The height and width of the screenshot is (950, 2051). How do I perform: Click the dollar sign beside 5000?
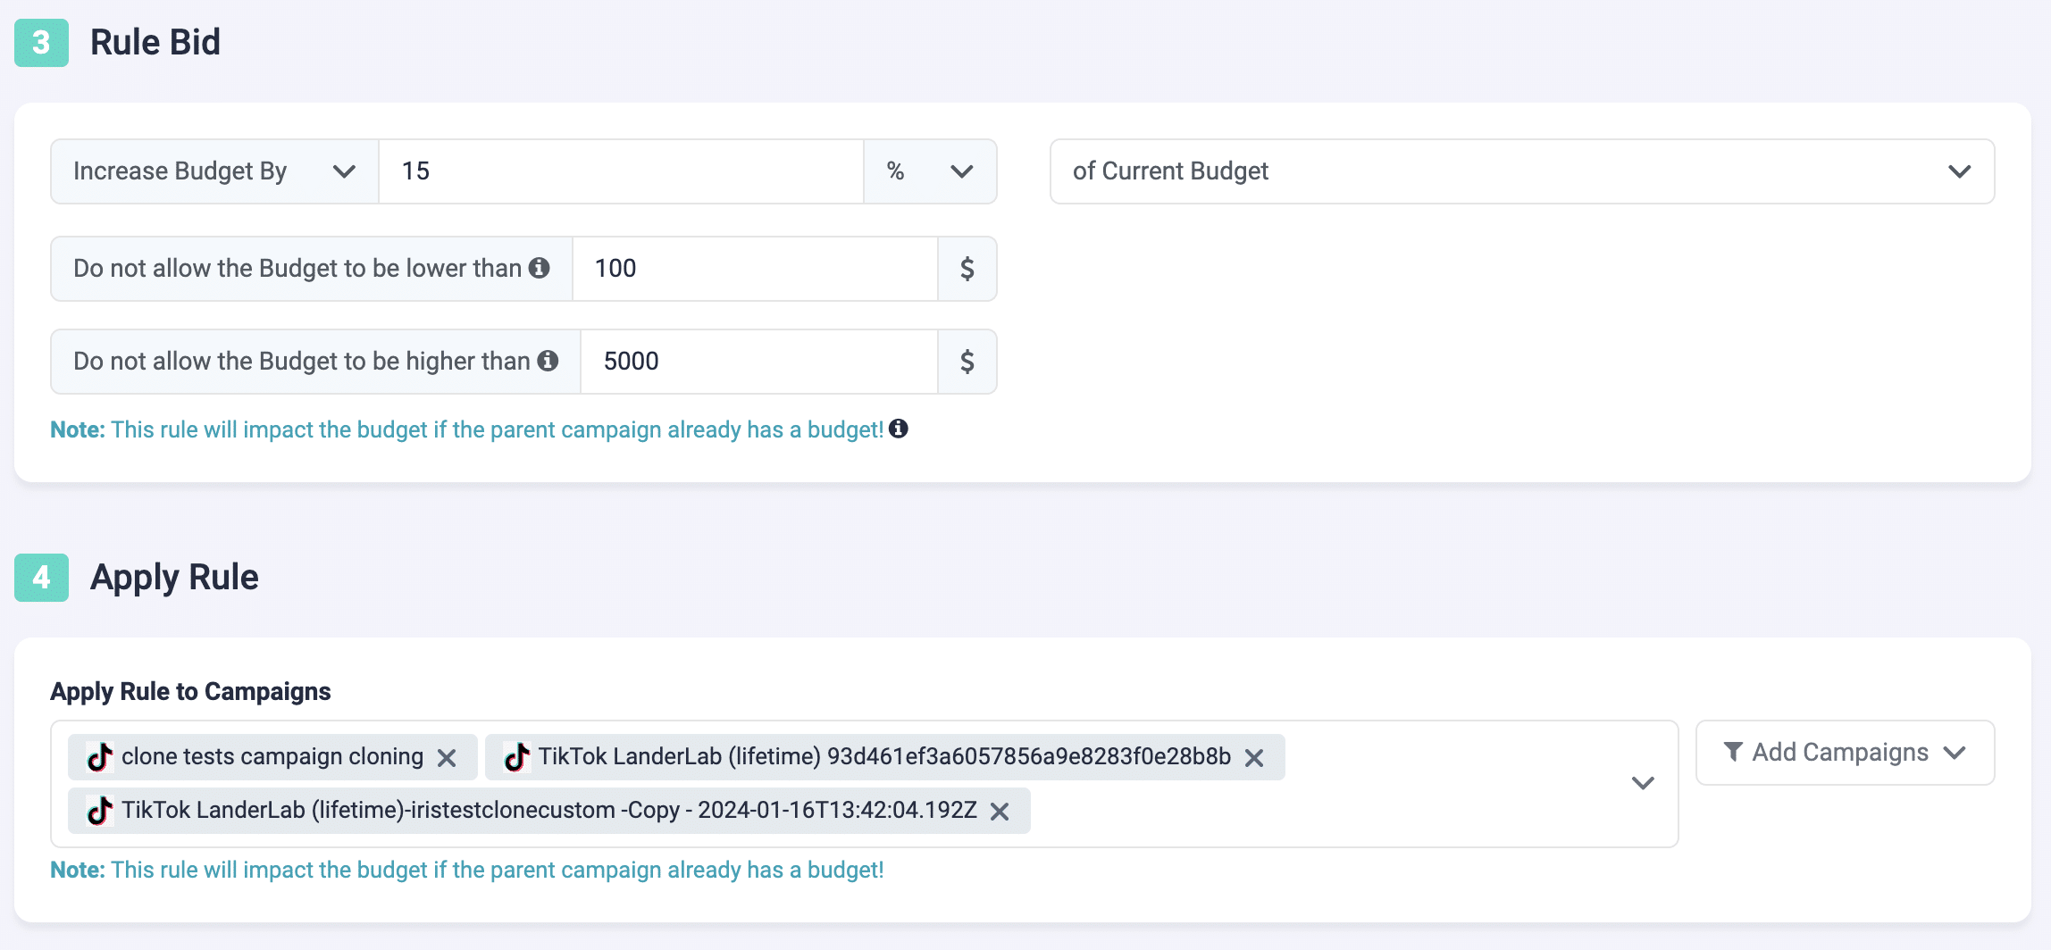967,362
